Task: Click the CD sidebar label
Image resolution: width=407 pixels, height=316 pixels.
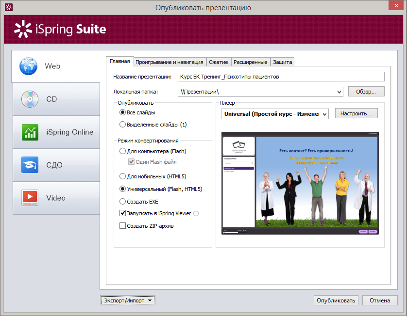Action: [x=51, y=99]
